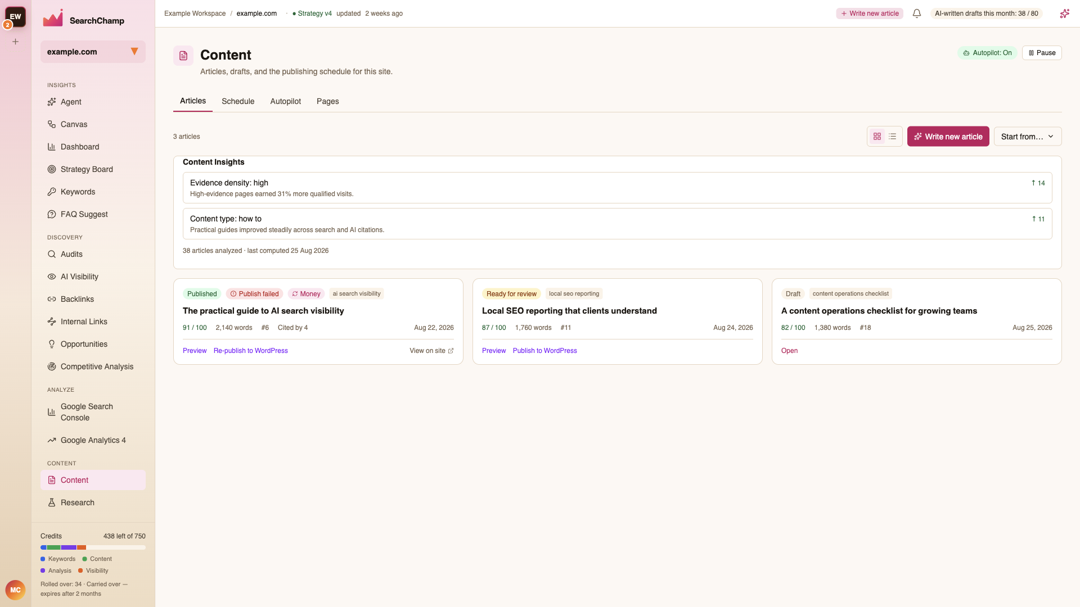Viewport: 1080px width, 607px height.
Task: Expand the example.com site selector
Action: pyautogui.click(x=93, y=52)
